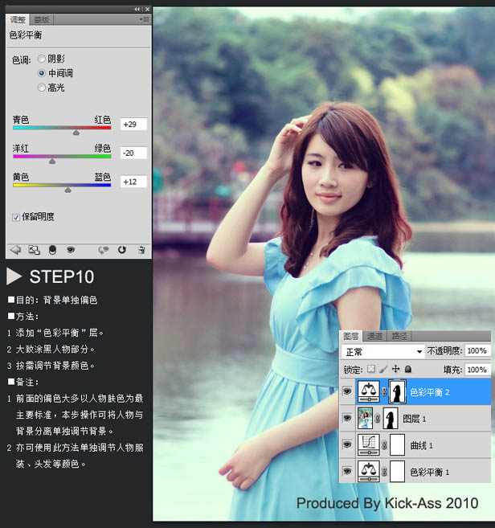Hide the 曲线 1 layer via eye icon
Image resolution: width=495 pixels, height=528 pixels.
pos(347,444)
